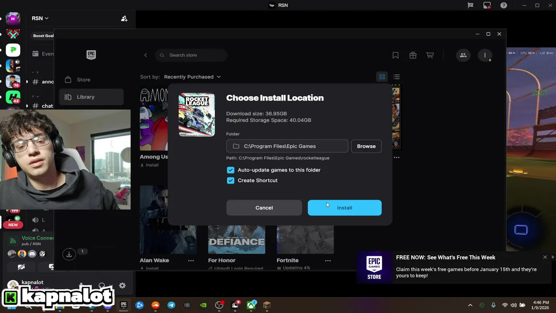Image resolution: width=556 pixels, height=313 pixels.
Task: Collapse the Discord category above chat channel
Action: click(36, 96)
